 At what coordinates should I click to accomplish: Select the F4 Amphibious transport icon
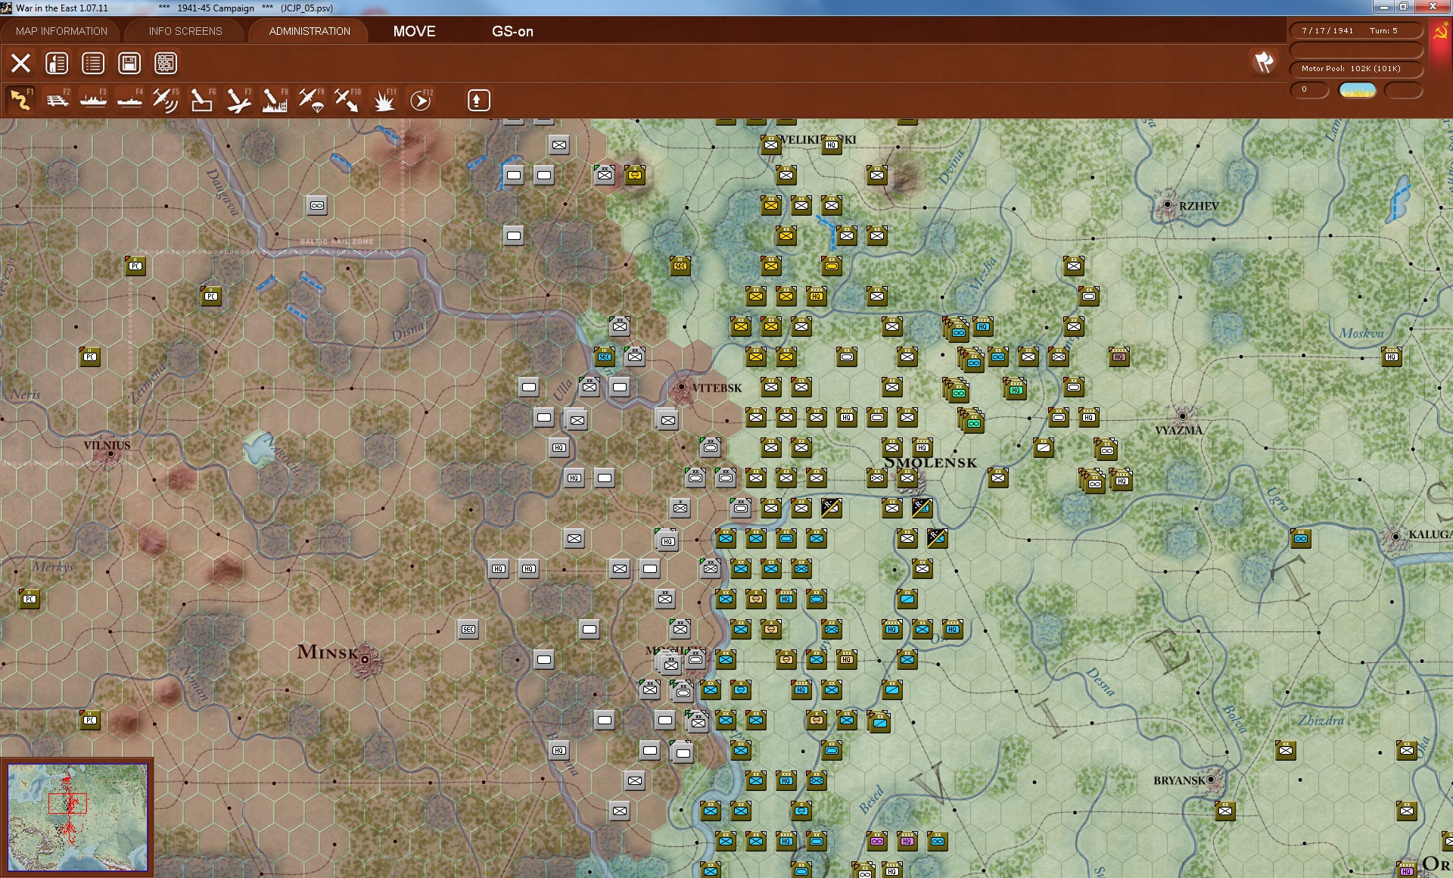point(130,100)
